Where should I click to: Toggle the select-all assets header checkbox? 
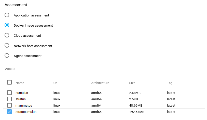point(9,82)
